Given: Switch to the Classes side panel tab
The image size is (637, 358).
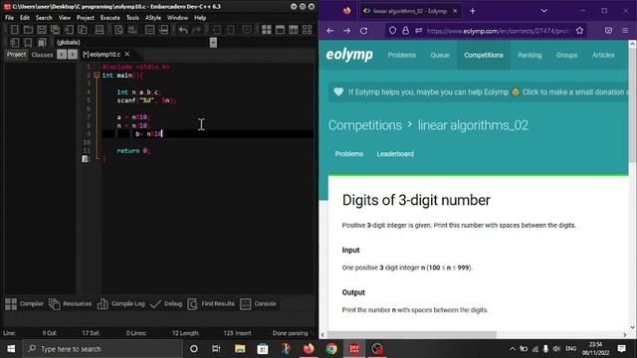Looking at the screenshot, I should pos(42,55).
